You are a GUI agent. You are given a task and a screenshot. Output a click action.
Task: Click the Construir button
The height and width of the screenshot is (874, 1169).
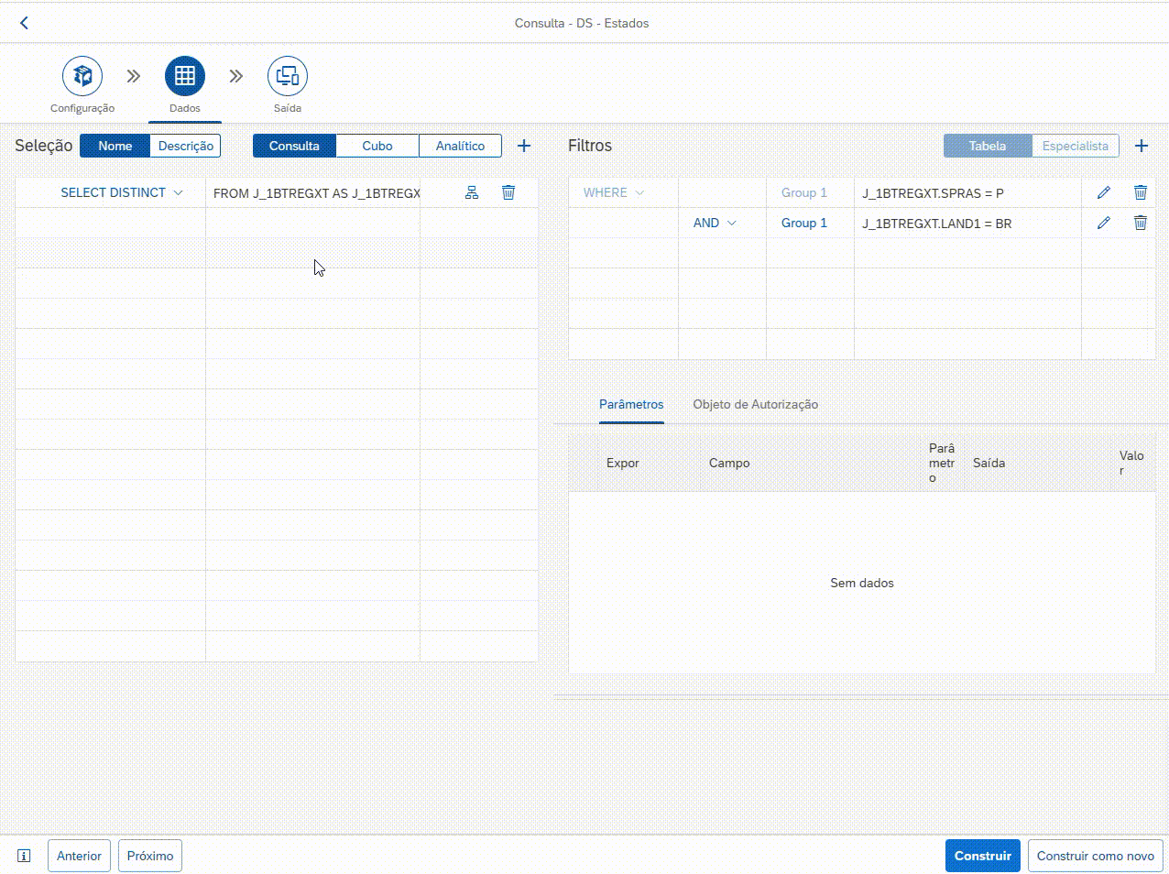[982, 856]
